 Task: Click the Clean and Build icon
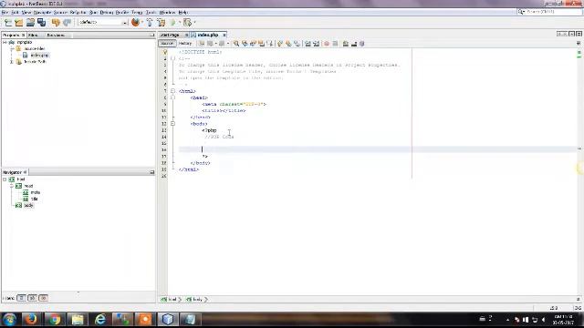(162, 23)
